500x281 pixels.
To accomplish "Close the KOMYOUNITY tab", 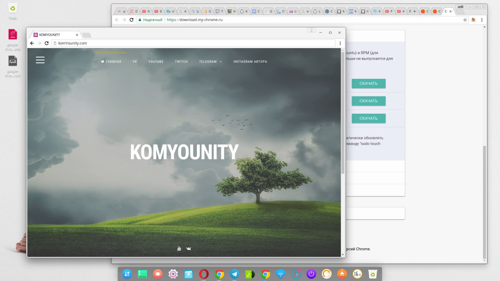I will (x=77, y=35).
